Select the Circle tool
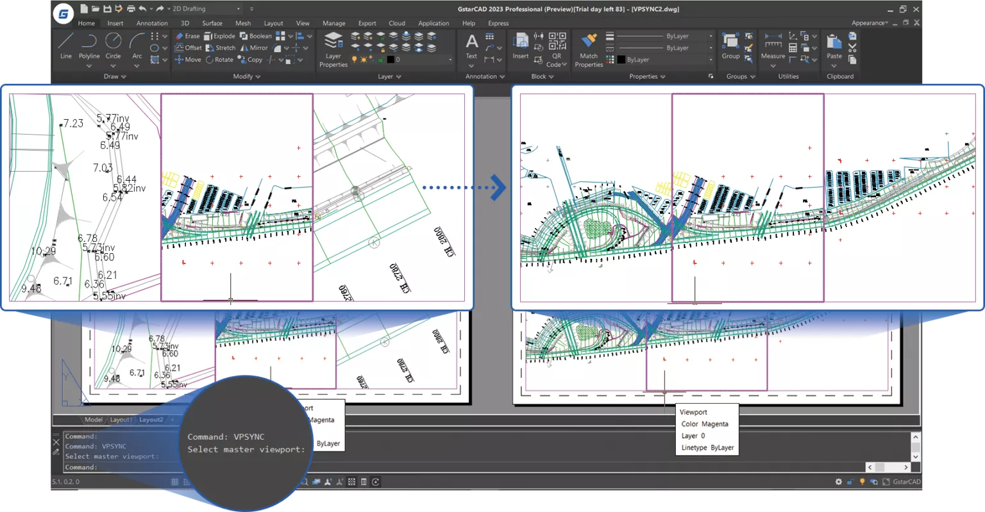 pos(113,45)
